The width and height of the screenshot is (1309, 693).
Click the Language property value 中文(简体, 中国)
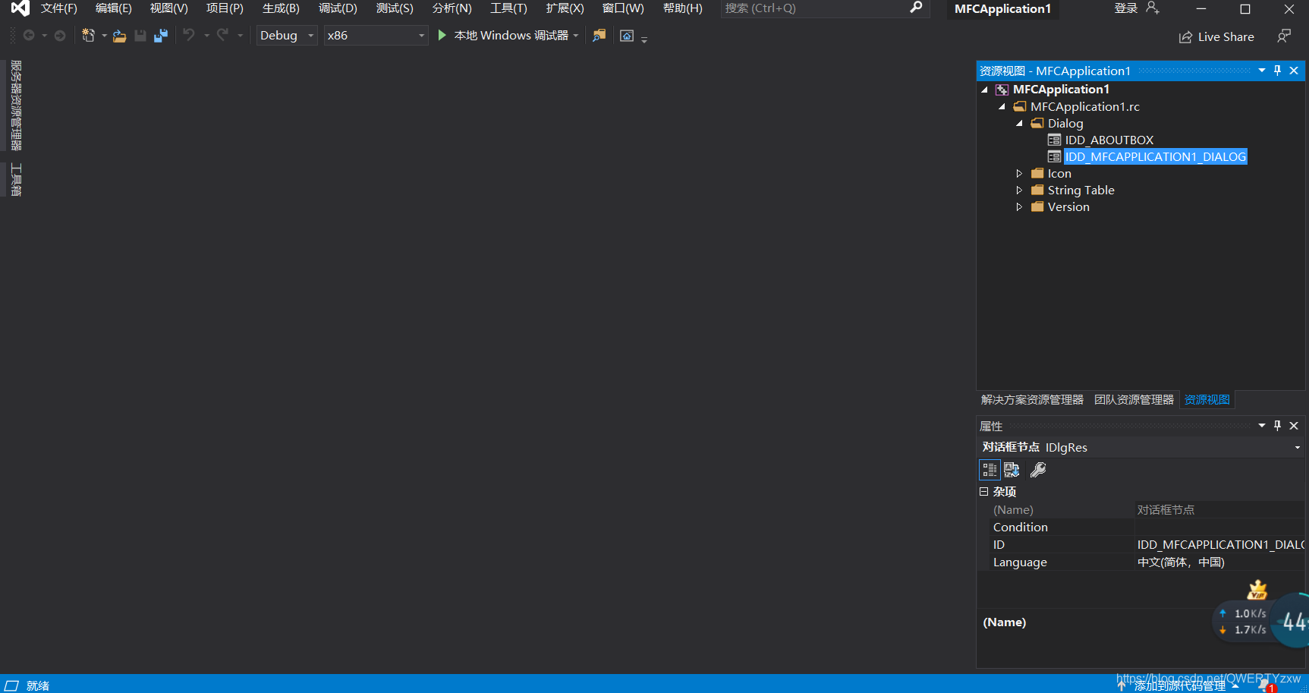click(1181, 562)
